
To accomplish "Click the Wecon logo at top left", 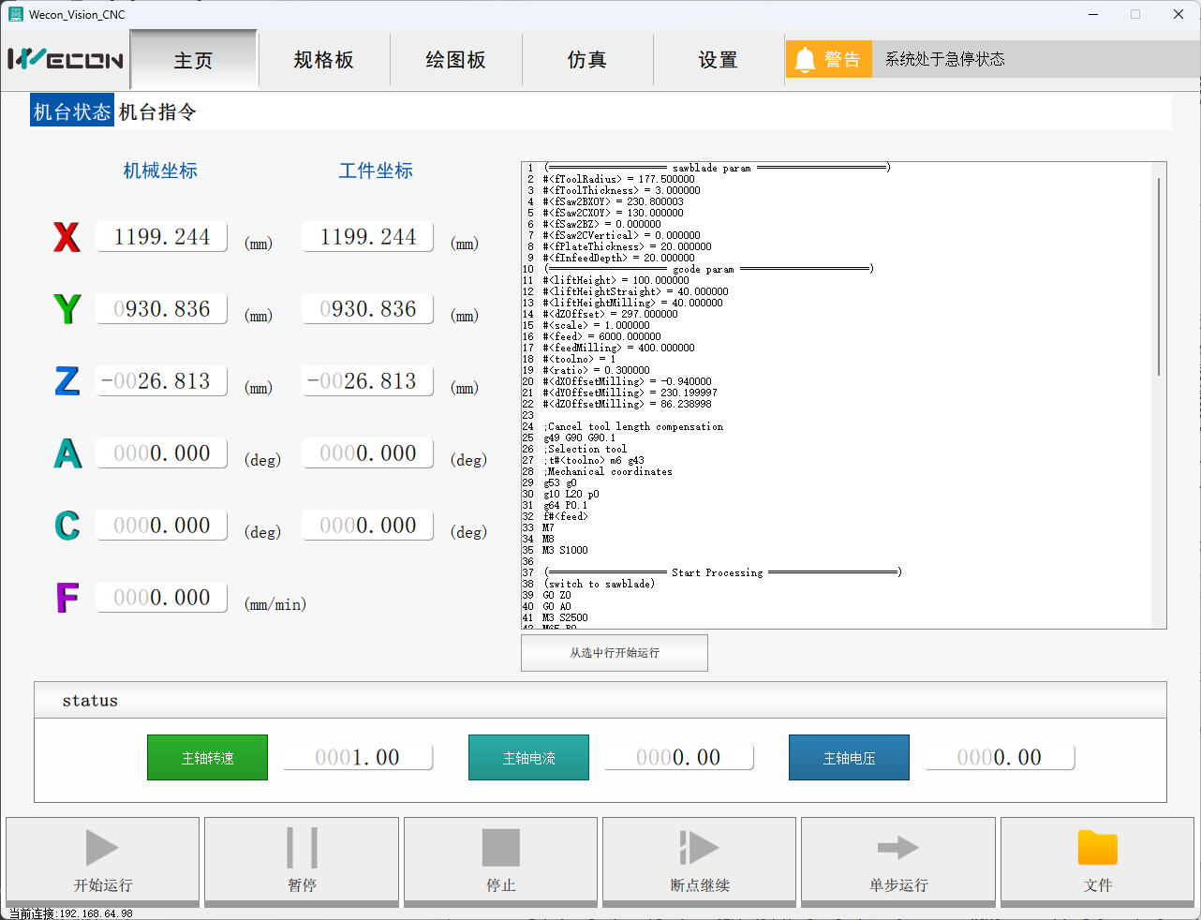I will 66,60.
